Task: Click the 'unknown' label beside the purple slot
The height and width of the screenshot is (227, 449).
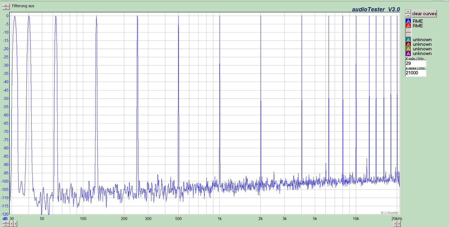Action: pyautogui.click(x=422, y=53)
